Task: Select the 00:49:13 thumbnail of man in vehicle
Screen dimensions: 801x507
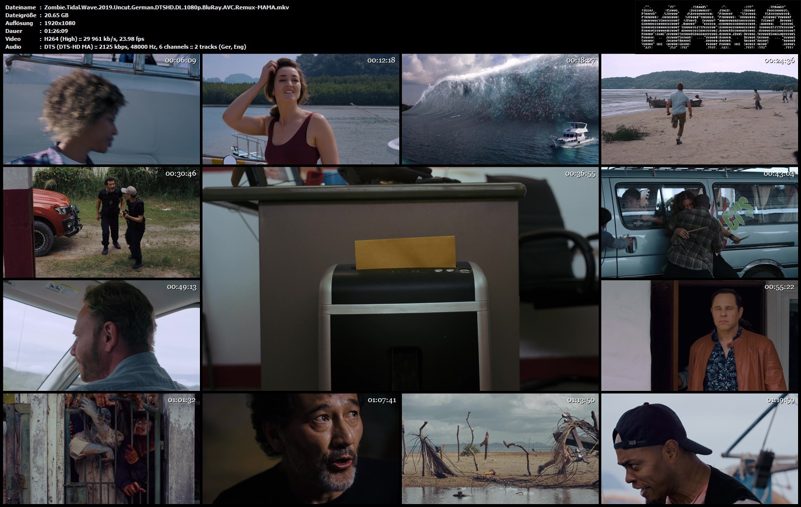Action: coord(101,336)
